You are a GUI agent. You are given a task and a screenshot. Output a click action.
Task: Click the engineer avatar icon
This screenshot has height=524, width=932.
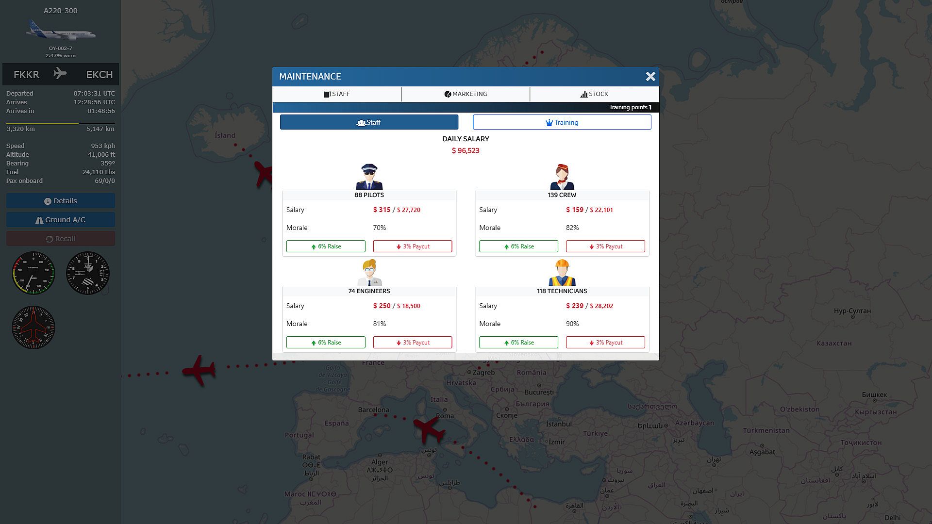pos(369,273)
